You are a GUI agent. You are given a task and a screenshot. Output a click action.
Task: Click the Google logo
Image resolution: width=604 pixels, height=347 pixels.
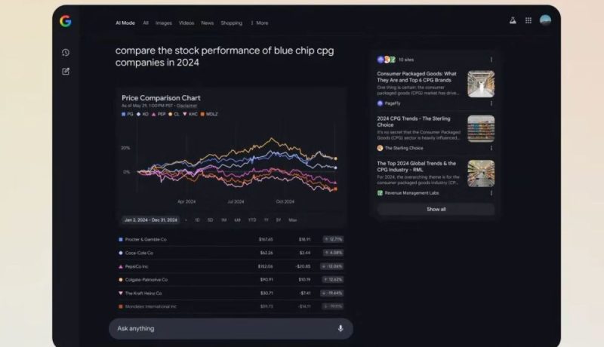(66, 21)
